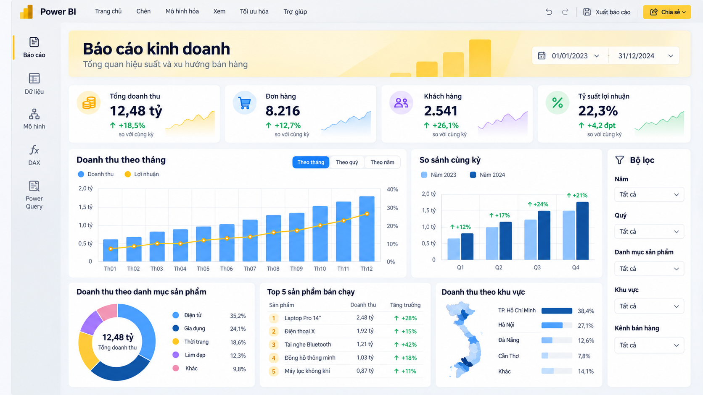Screen dimensions: 703x395
Task: Click the Xuất báo cáo button
Action: point(607,12)
